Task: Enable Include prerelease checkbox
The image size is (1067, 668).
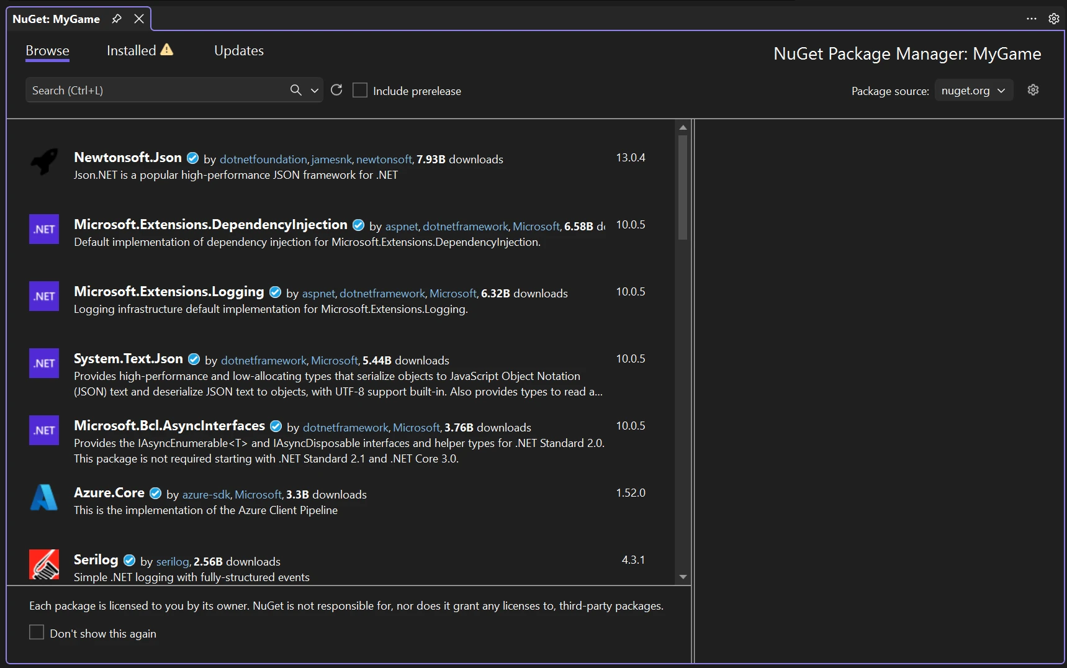Action: pos(360,90)
